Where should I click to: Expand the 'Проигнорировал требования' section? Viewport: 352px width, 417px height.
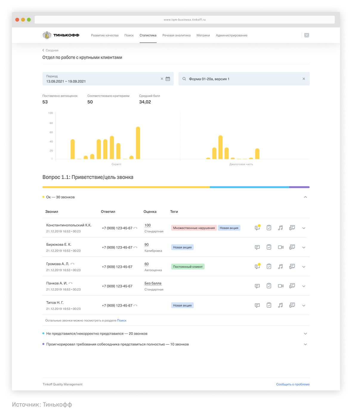pyautogui.click(x=305, y=344)
